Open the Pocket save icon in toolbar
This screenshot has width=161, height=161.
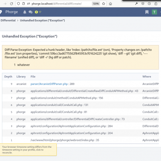point(143,4)
